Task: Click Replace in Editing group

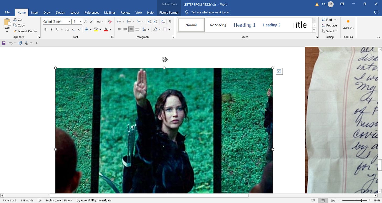Action: coord(329,25)
